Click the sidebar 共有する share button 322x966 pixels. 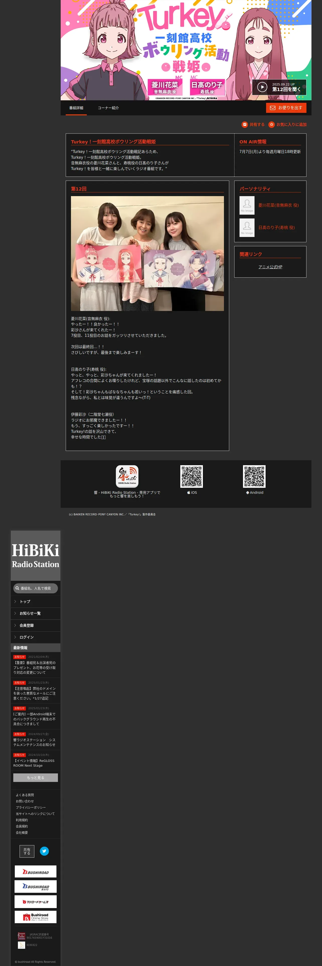(x=27, y=851)
